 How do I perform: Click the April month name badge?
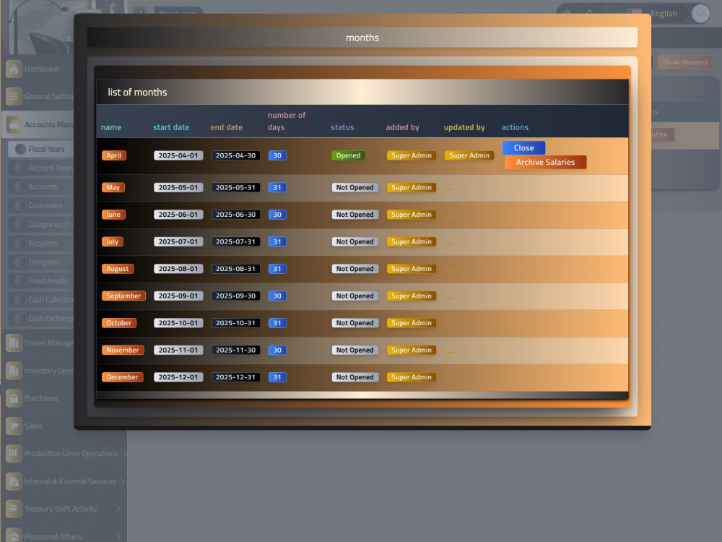tap(114, 155)
